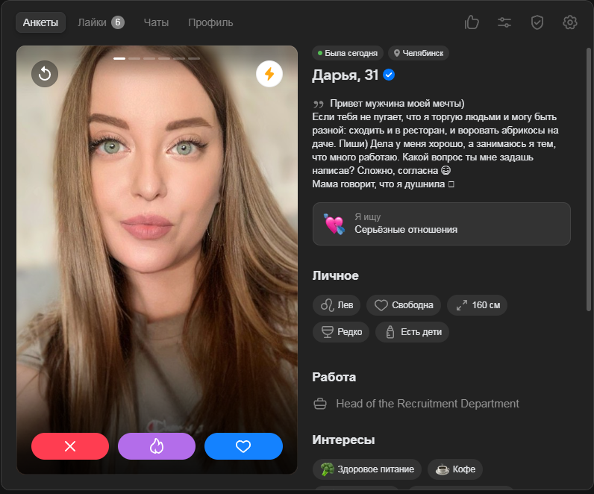Click the blue verified badge by name
The image size is (594, 494).
point(389,75)
